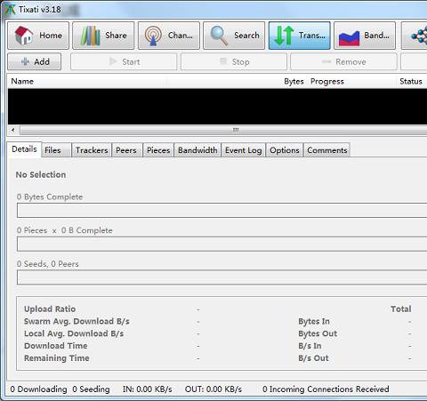Click the 0 Seeds, 0 Peers label
Image resolution: width=427 pixels, height=401 pixels.
48,264
